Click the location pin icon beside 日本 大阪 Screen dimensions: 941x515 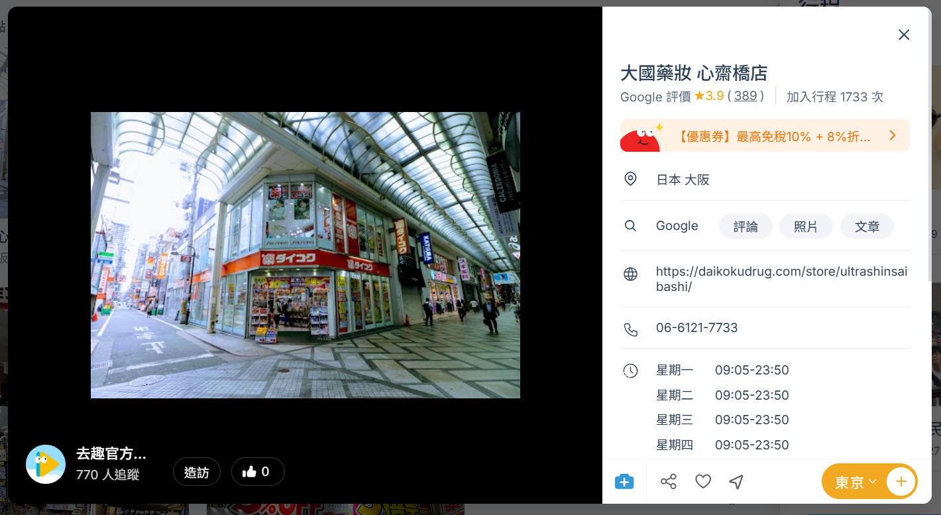pyautogui.click(x=631, y=178)
